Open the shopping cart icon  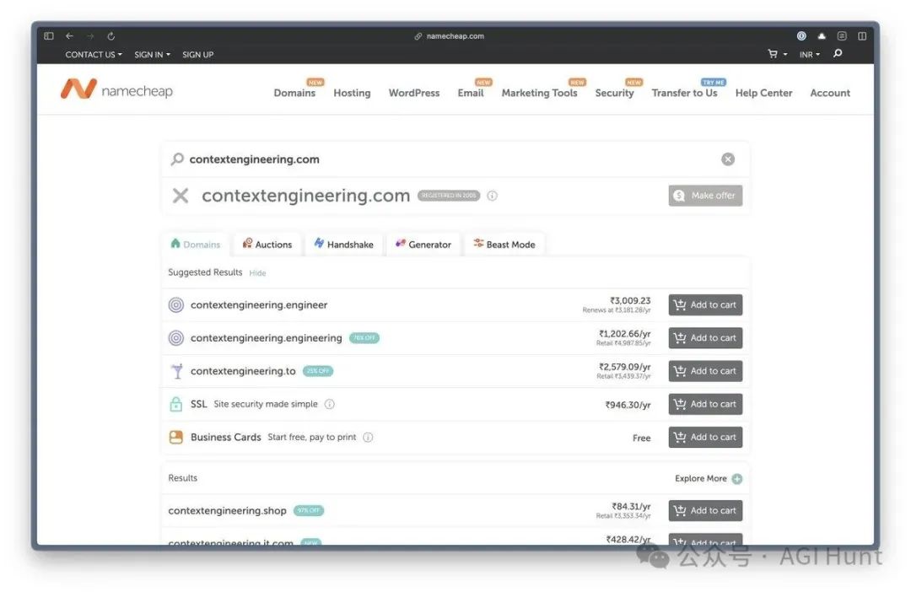(x=773, y=54)
